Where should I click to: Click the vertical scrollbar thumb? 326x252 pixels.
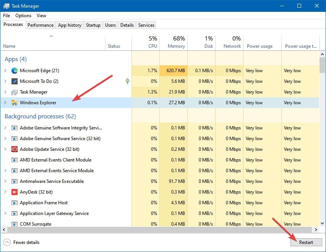point(322,65)
